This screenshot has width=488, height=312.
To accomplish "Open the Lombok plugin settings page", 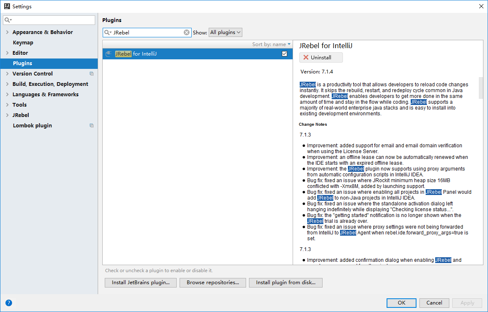I will [32, 126].
